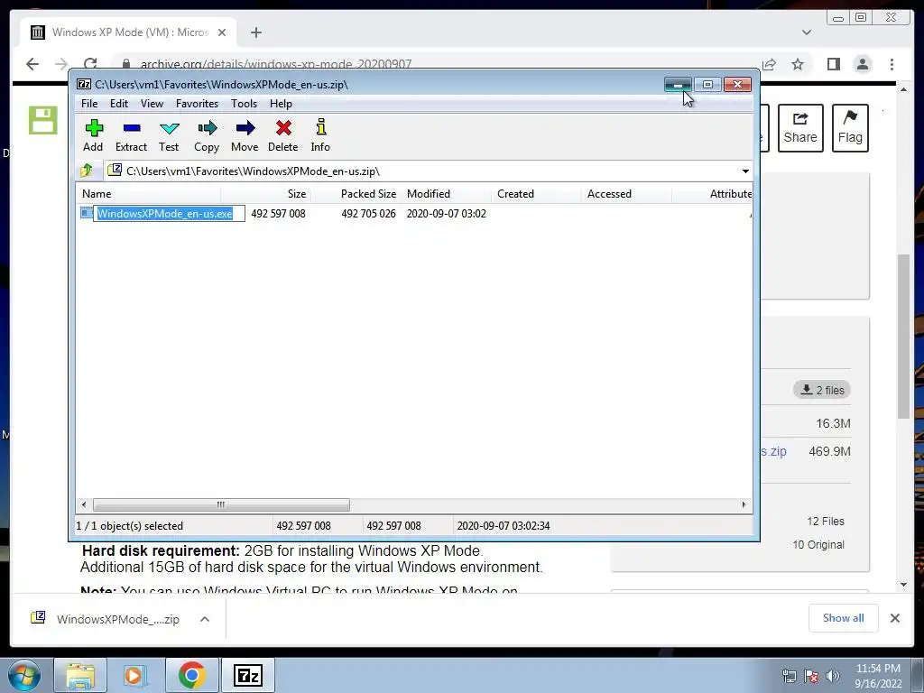924x693 pixels.
Task: Click the green floppy disk software icon
Action: 43,120
